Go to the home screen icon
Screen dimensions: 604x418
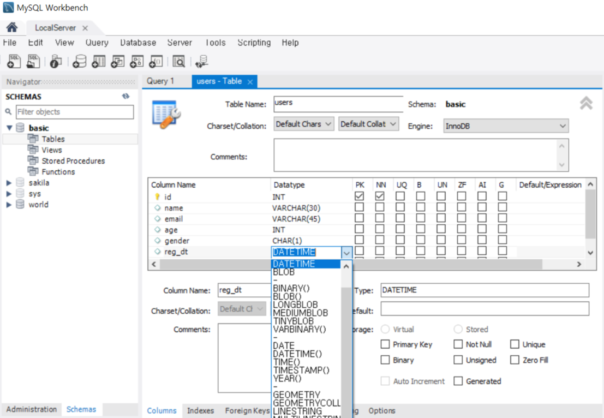11,27
